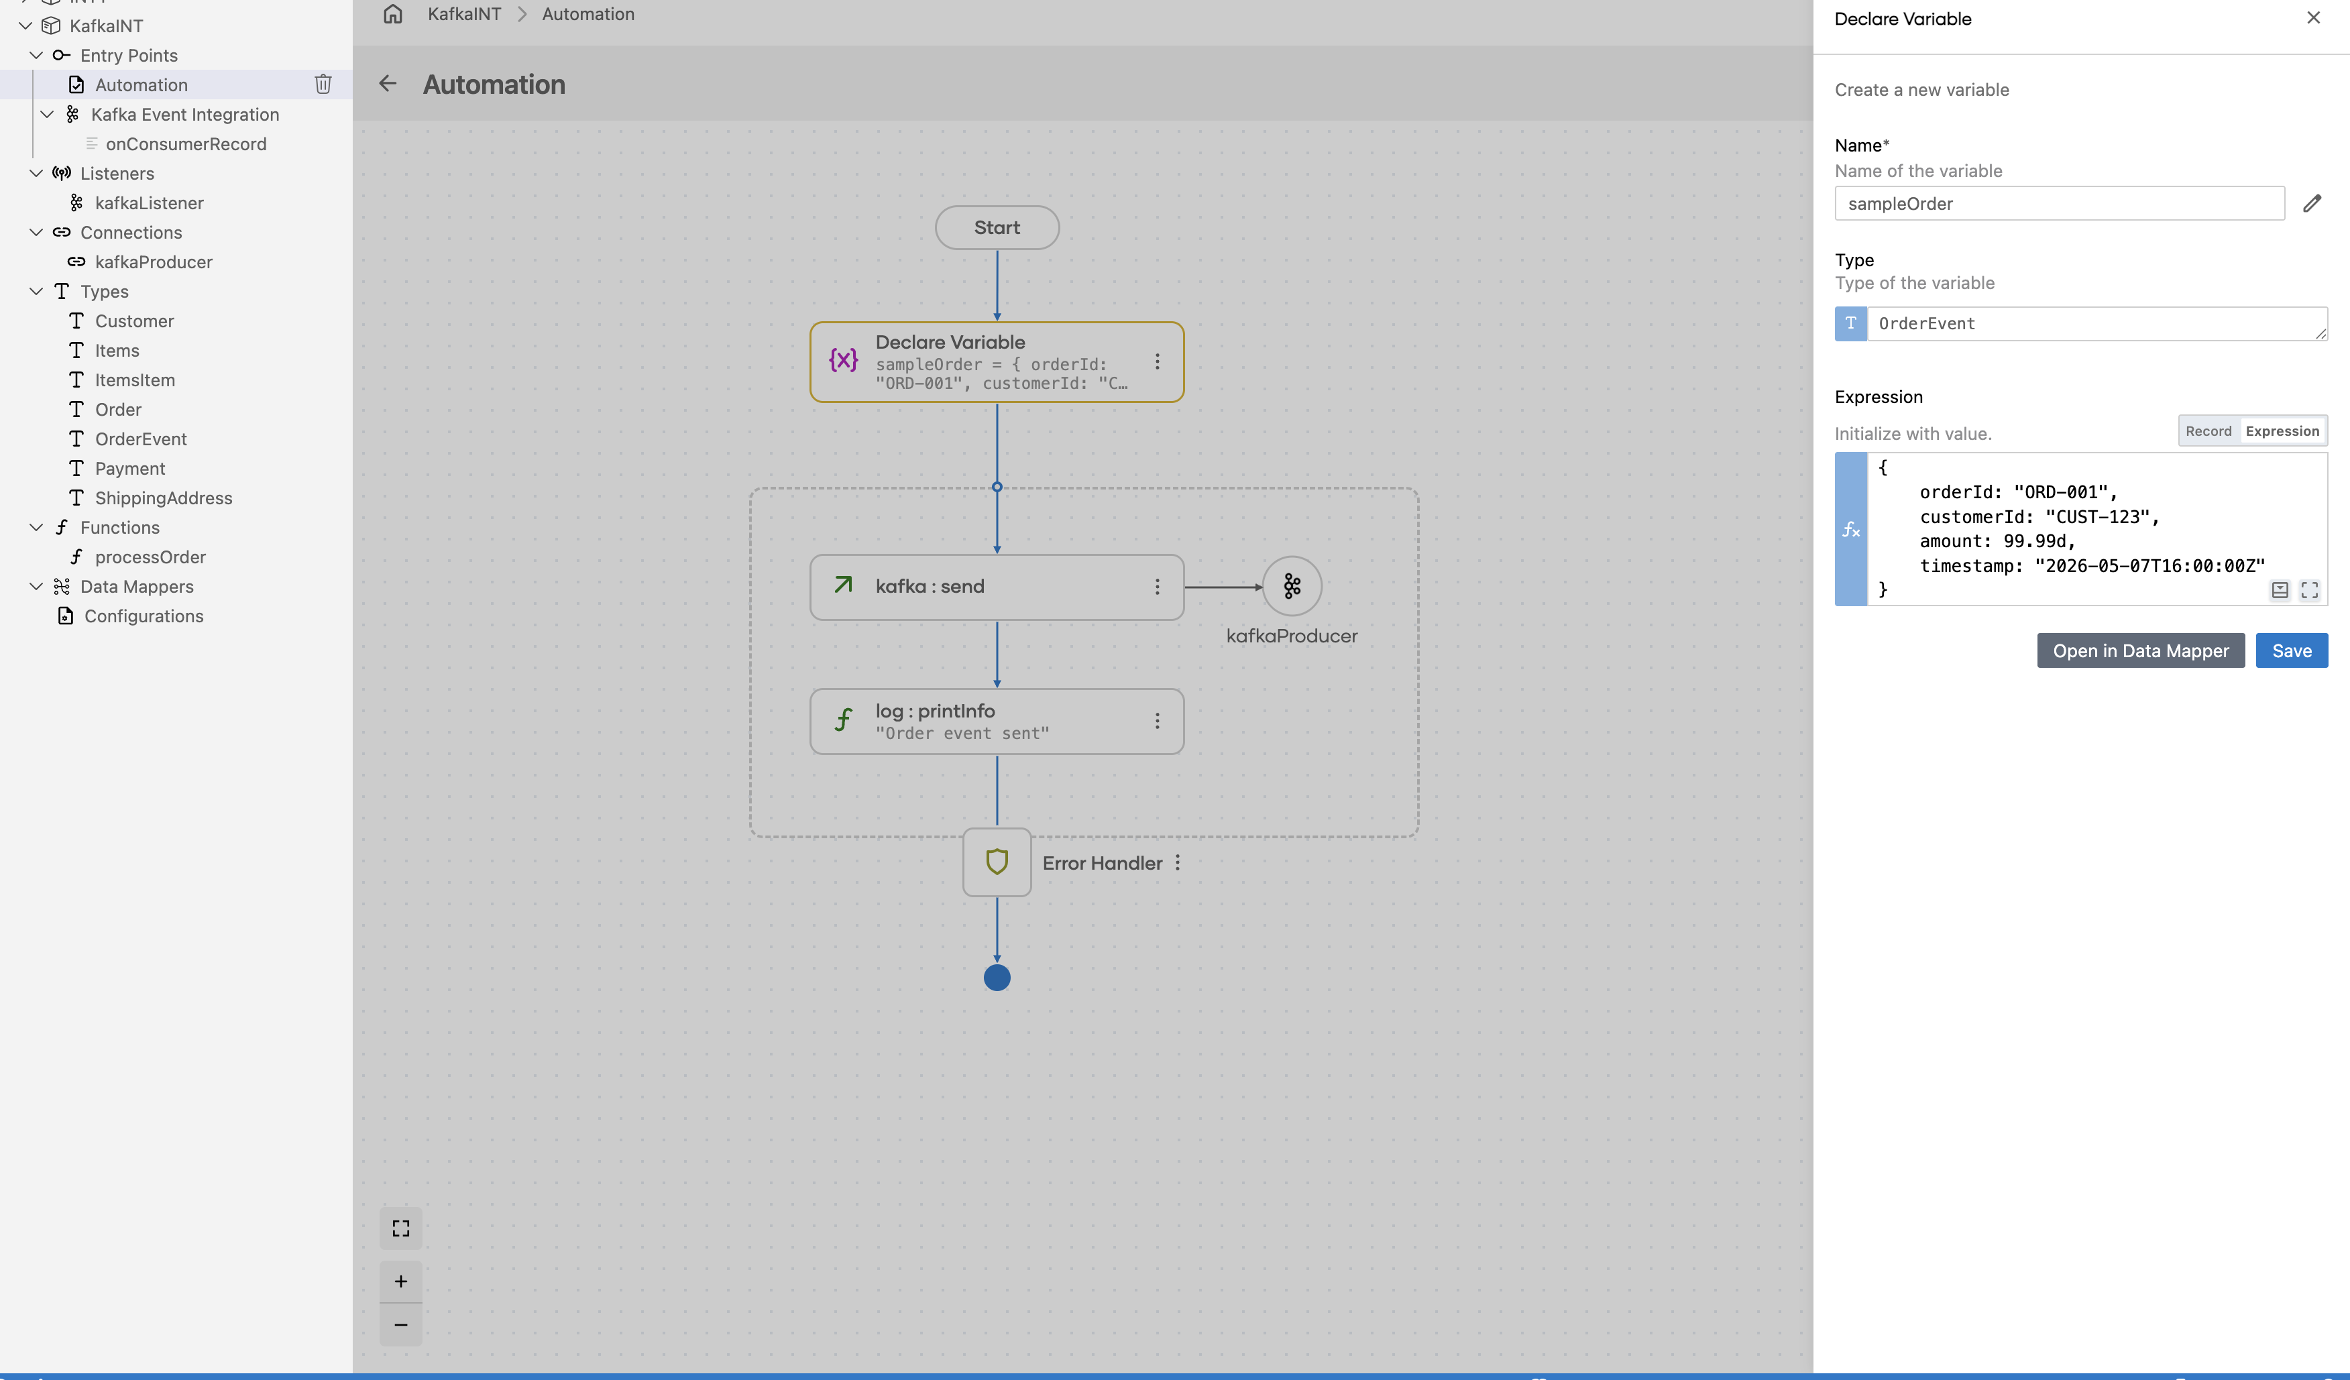Select kafkaProducer connection in tree
This screenshot has height=1380, width=2350.
tap(154, 262)
